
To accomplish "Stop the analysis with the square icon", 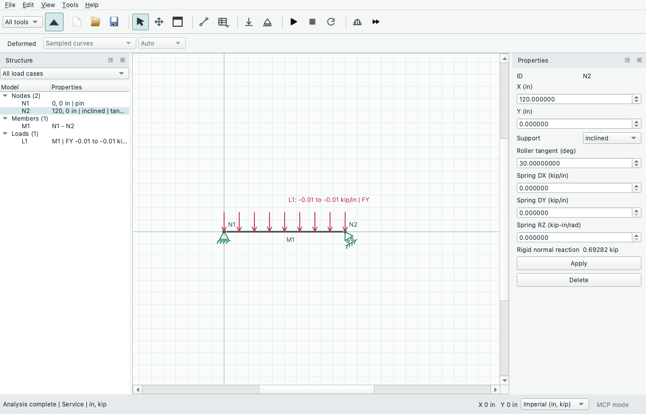I will [x=312, y=22].
